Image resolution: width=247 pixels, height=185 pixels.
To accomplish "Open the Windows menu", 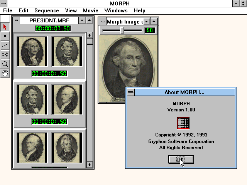I will (x=116, y=10).
